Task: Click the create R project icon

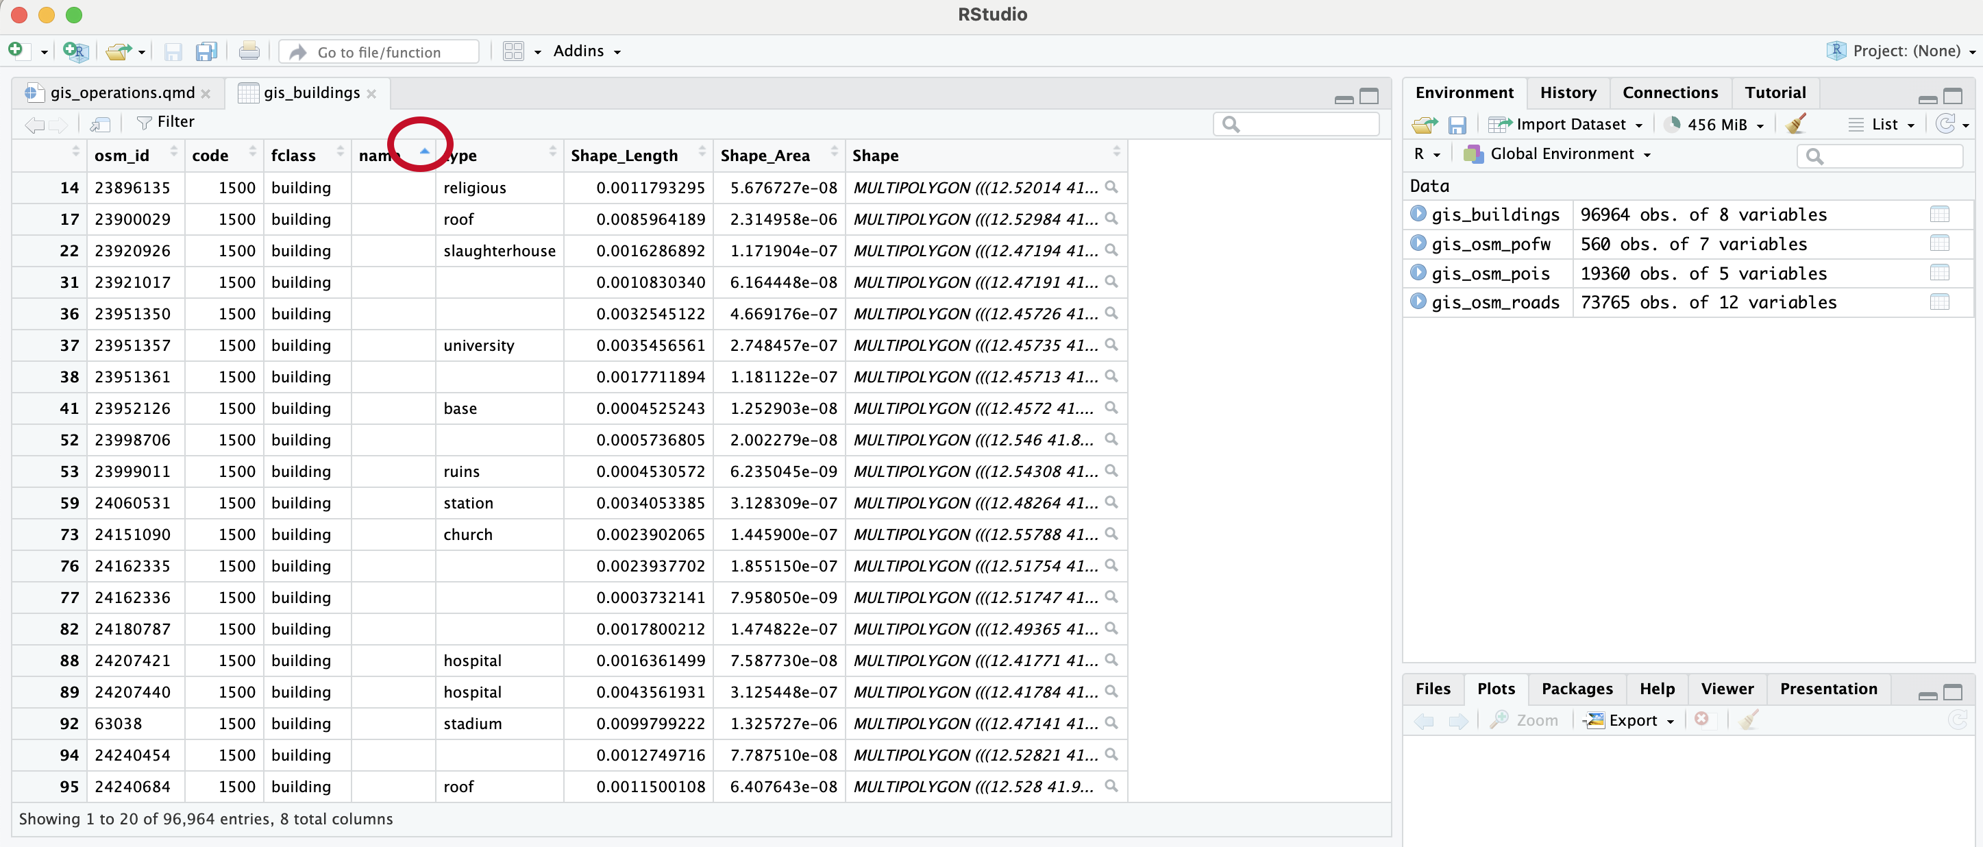Action: [x=75, y=51]
